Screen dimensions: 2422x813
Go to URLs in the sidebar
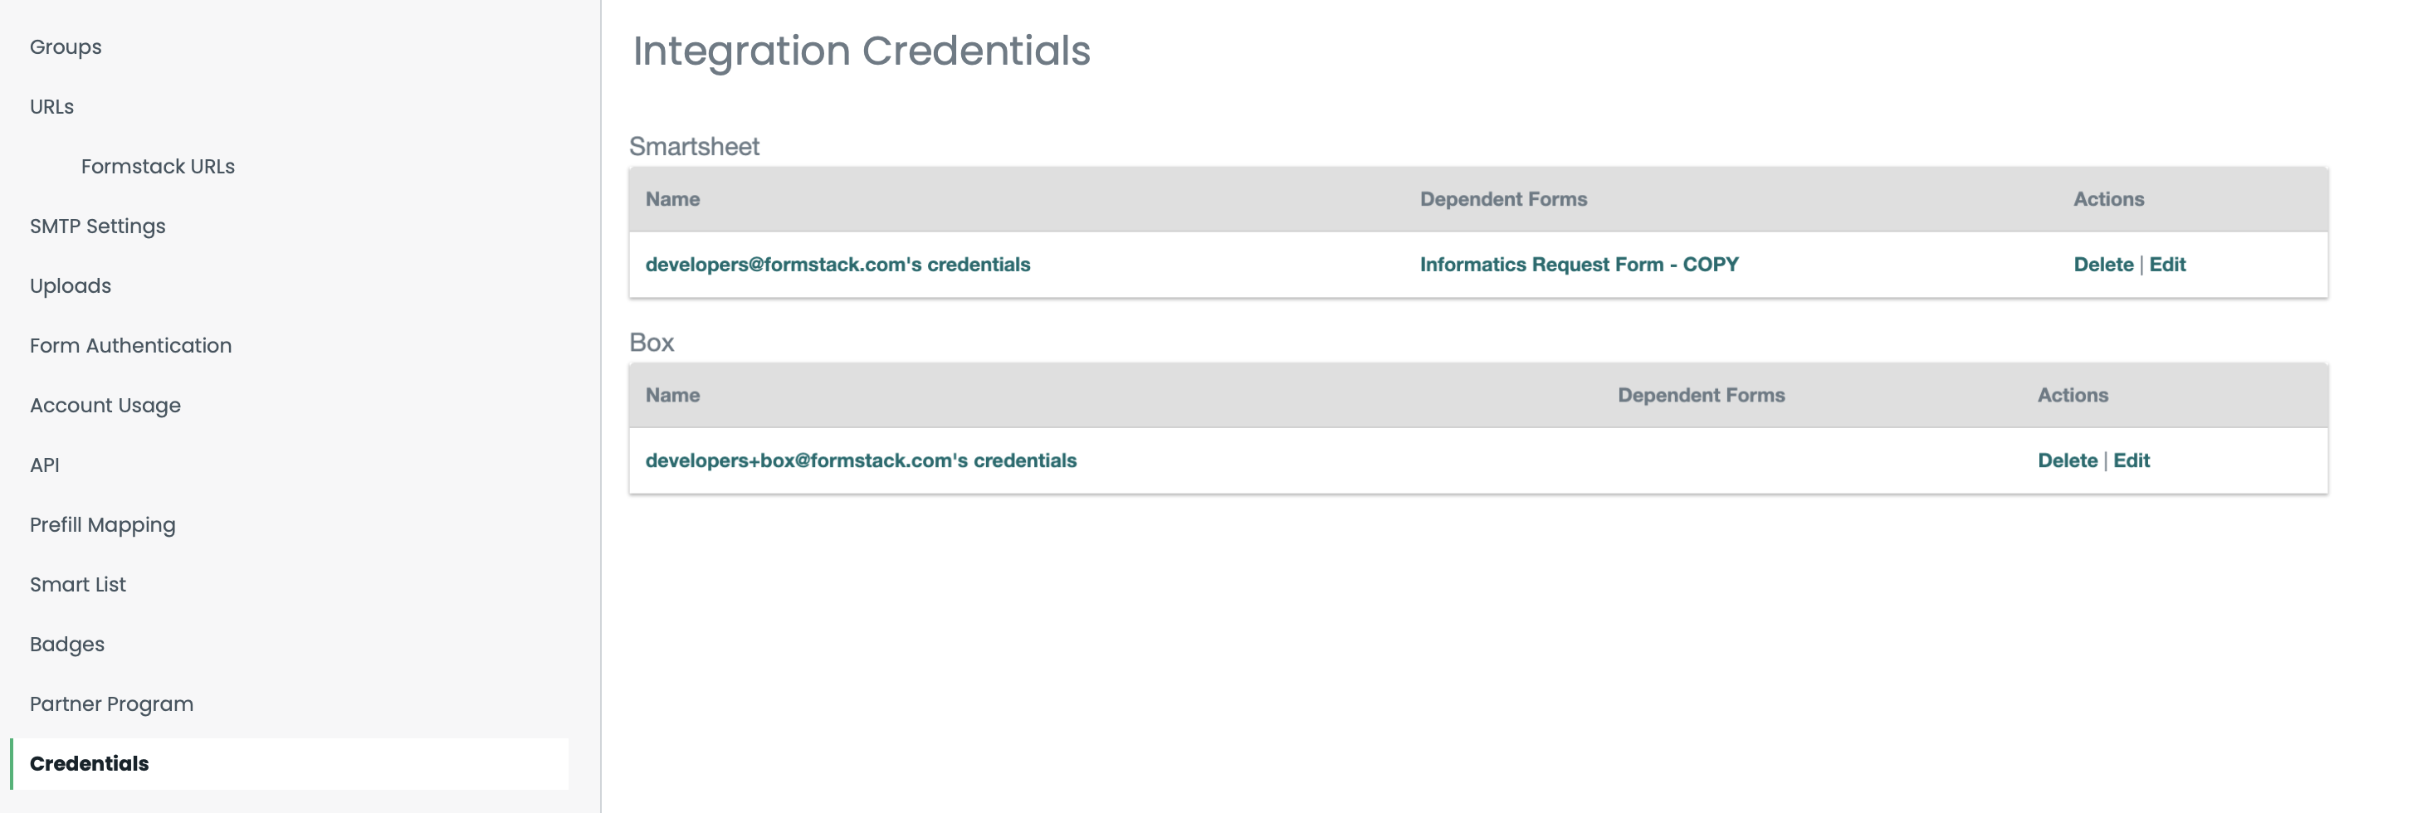point(51,107)
